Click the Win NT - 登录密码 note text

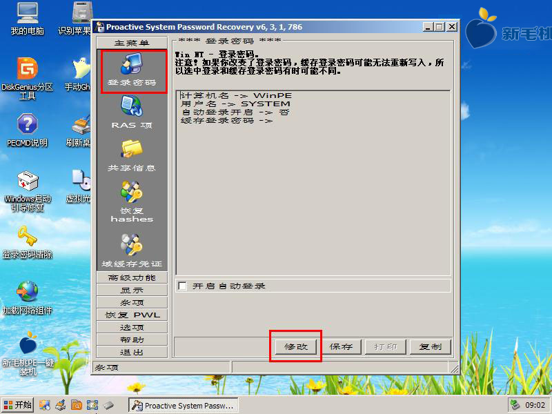tap(217, 55)
